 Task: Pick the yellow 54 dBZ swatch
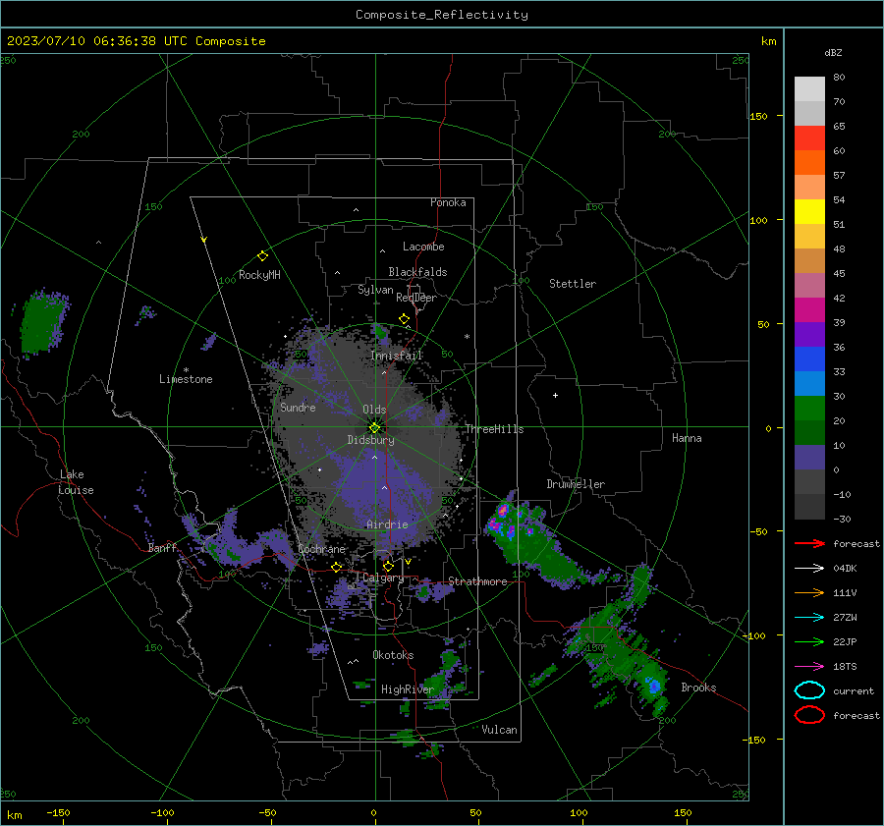[809, 211]
